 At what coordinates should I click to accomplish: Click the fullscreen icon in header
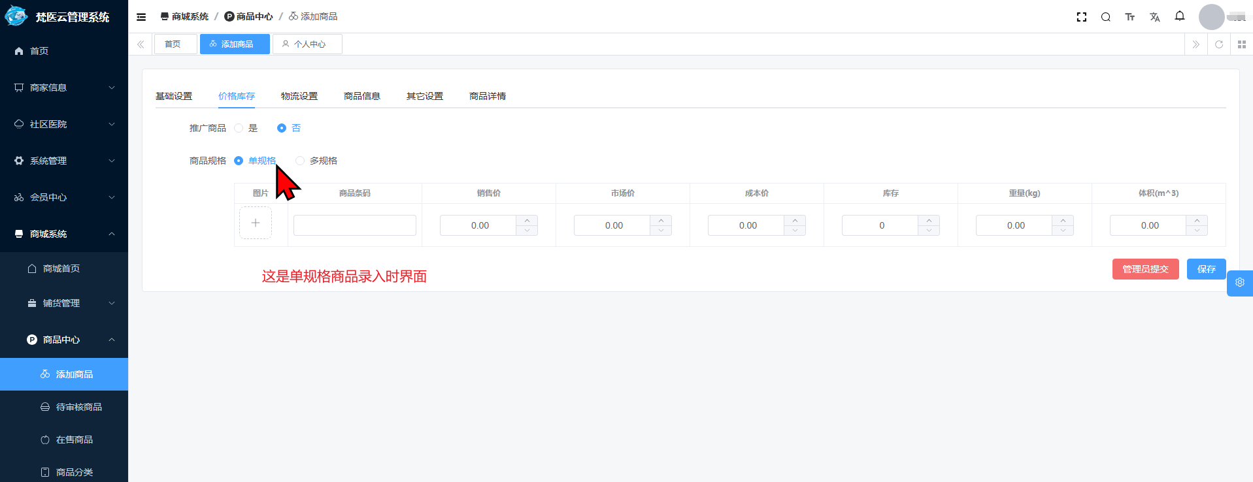tap(1082, 17)
